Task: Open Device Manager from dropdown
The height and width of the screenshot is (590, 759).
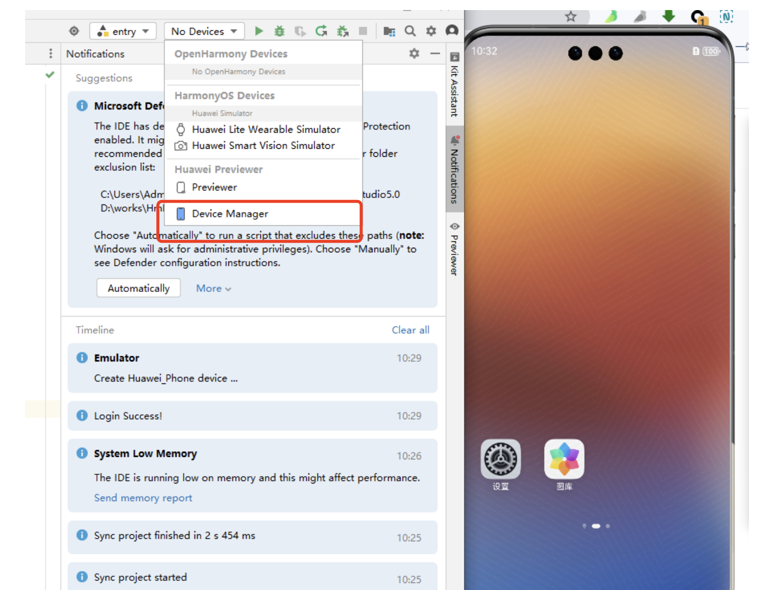Action: coord(262,214)
